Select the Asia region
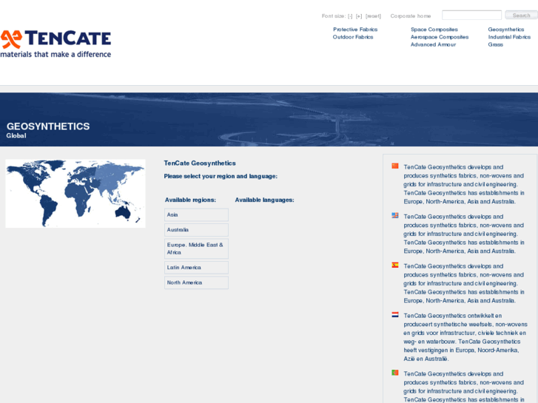Viewport: 538px width, 403px height. pyautogui.click(x=196, y=214)
